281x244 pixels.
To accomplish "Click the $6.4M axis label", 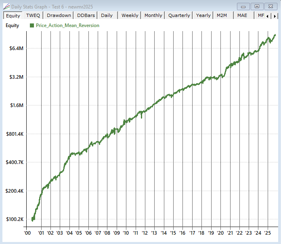I will 16,48.
